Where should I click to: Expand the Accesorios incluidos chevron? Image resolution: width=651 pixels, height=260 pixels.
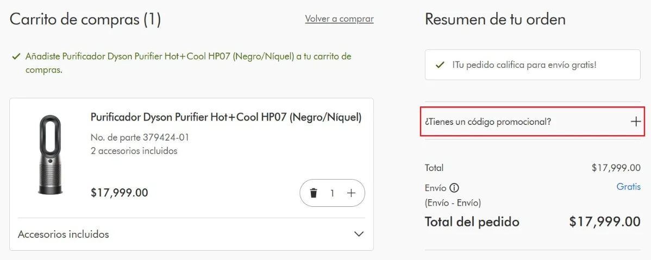[x=359, y=234]
